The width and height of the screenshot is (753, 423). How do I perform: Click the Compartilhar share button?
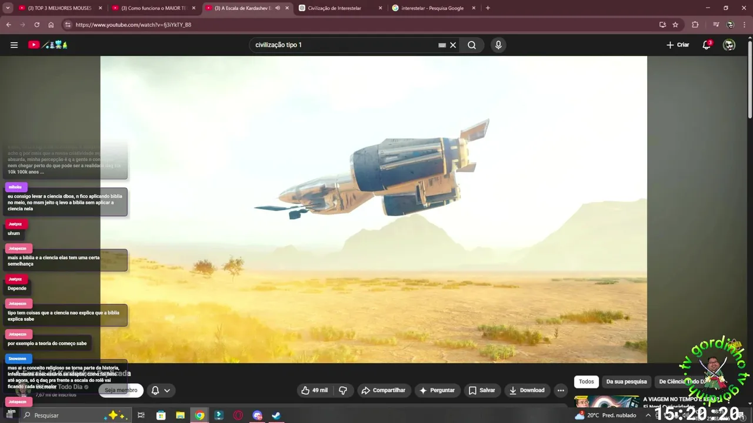point(384,390)
